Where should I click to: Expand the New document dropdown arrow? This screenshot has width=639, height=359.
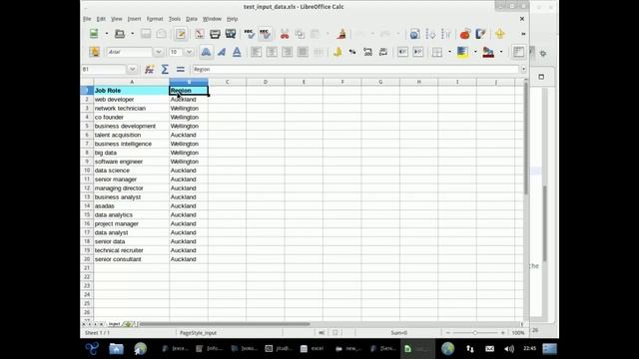[x=107, y=34]
